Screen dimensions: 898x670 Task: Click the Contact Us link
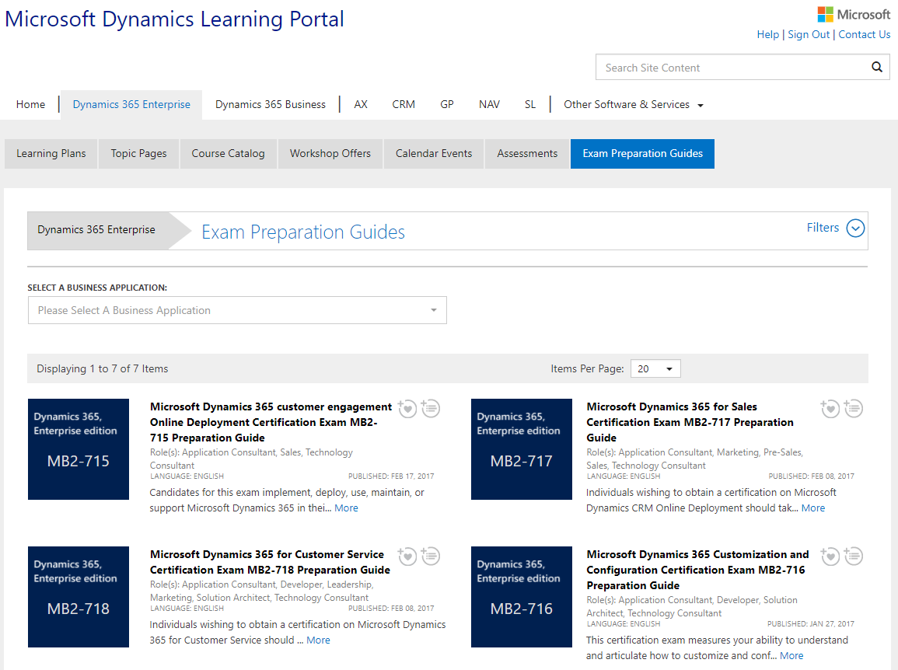865,34
